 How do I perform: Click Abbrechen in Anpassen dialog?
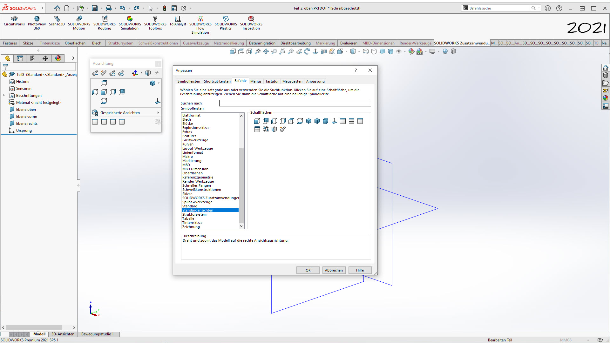[334, 270]
